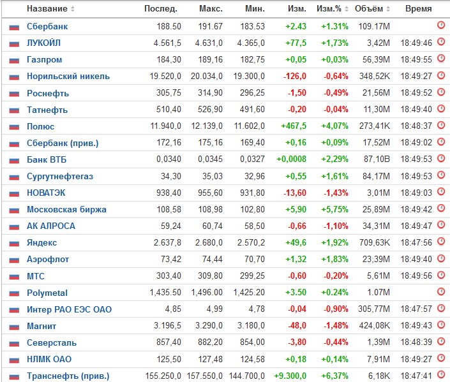
Task: Click the clock icon in the Полюс row
Action: click(441, 125)
